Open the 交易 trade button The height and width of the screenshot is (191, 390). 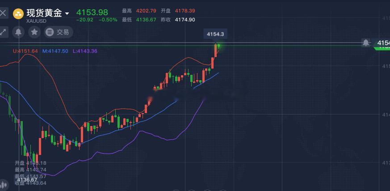59,32
